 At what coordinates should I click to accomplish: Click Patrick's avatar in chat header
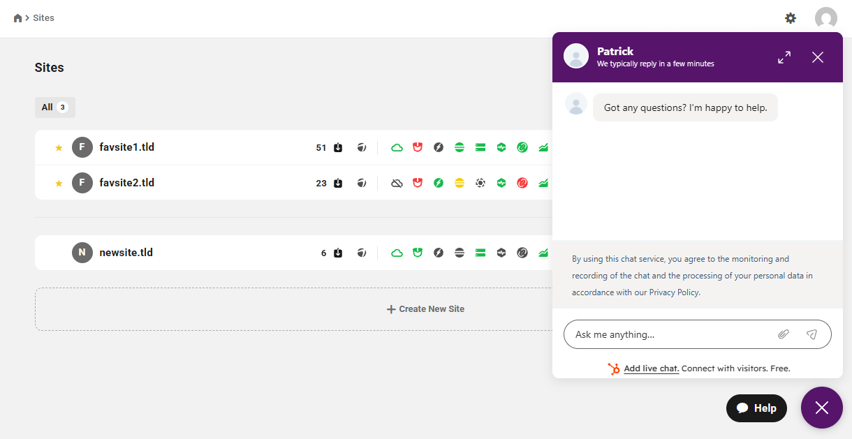(576, 56)
